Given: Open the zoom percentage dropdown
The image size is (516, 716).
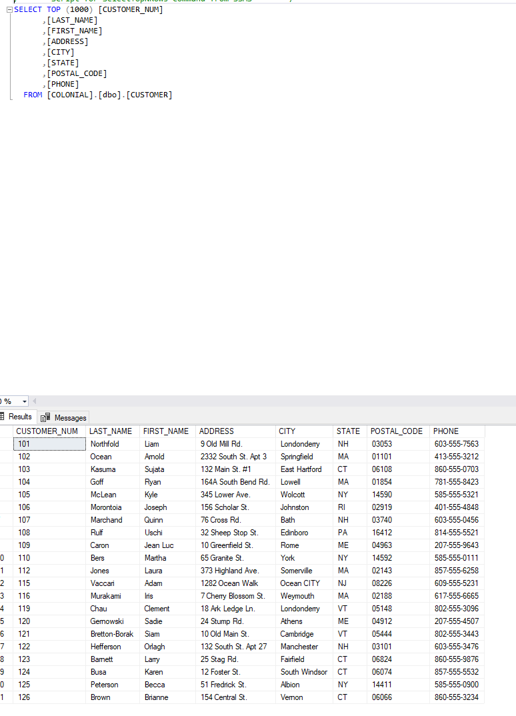Looking at the screenshot, I should [x=24, y=401].
